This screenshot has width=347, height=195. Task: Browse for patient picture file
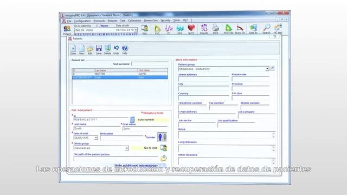[164, 158]
